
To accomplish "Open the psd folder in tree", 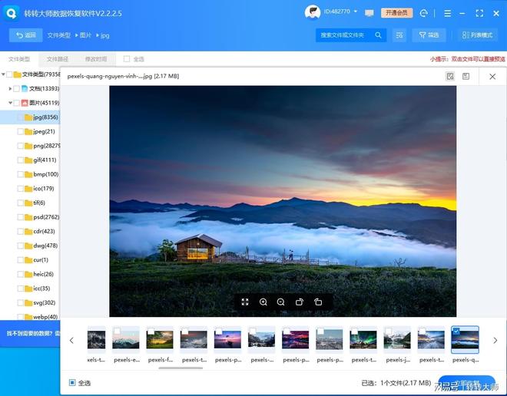I will point(42,217).
